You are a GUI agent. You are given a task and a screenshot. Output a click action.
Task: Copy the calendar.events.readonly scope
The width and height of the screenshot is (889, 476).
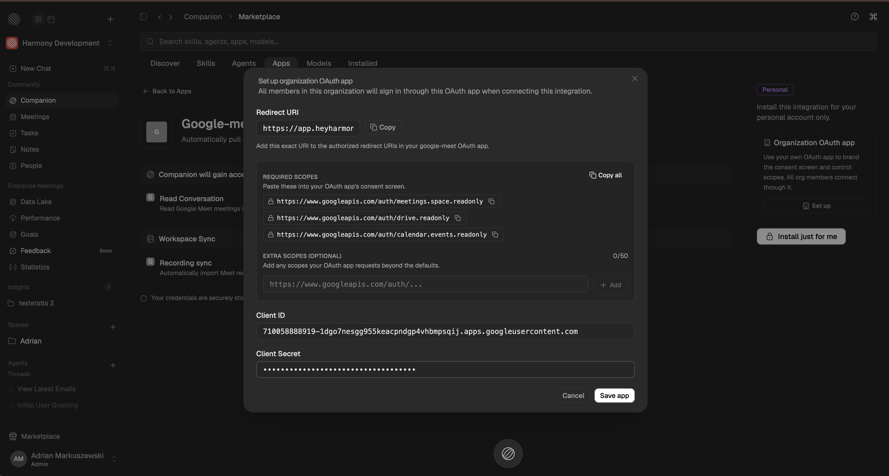click(495, 235)
